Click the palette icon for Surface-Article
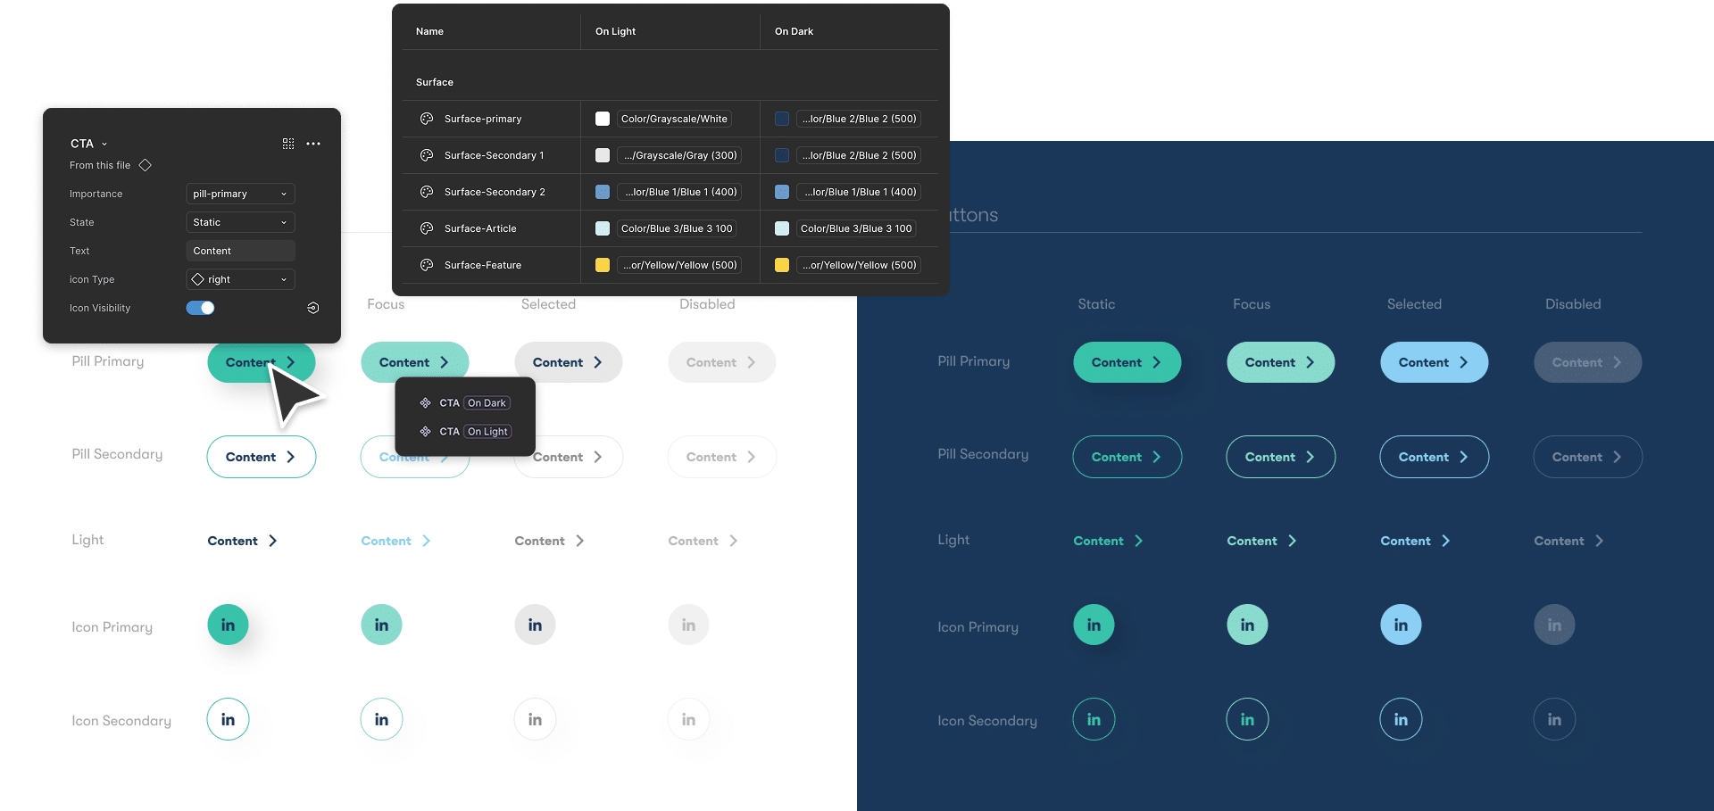The height and width of the screenshot is (811, 1714). tap(427, 228)
